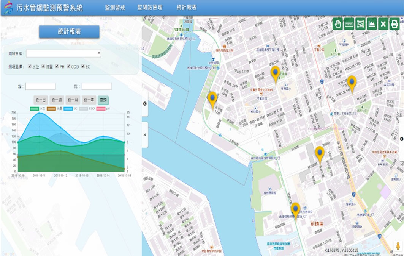Click the Street View pegman icon

398,246
